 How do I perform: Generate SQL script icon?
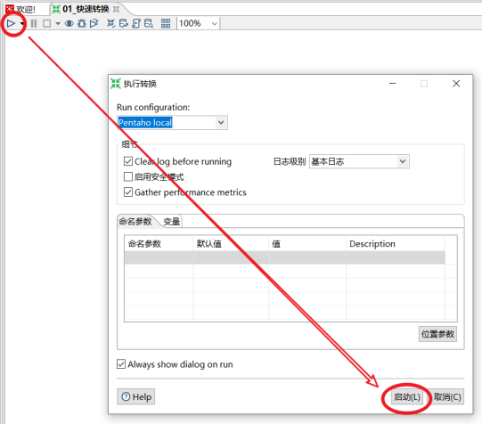(x=136, y=23)
